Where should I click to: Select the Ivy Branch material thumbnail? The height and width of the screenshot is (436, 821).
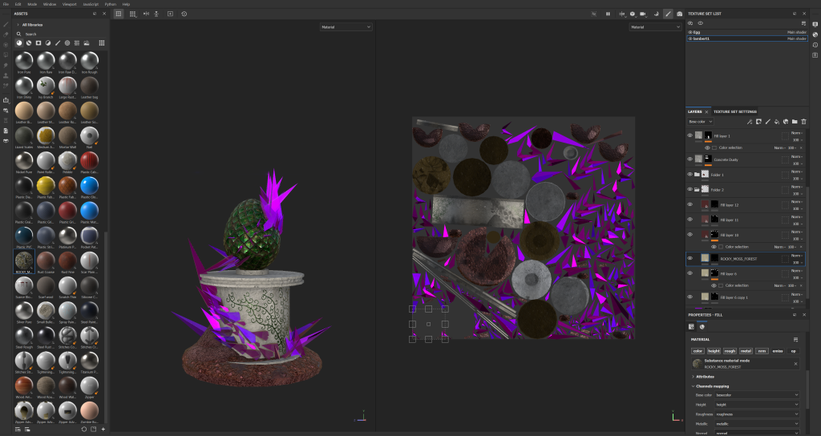[x=47, y=86]
